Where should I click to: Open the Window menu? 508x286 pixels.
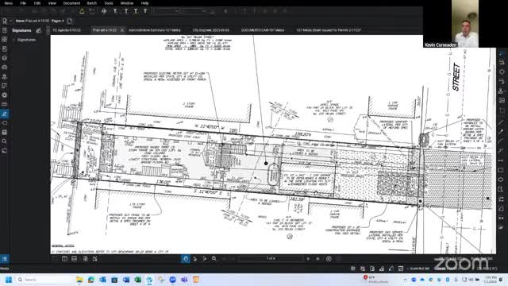(127, 3)
